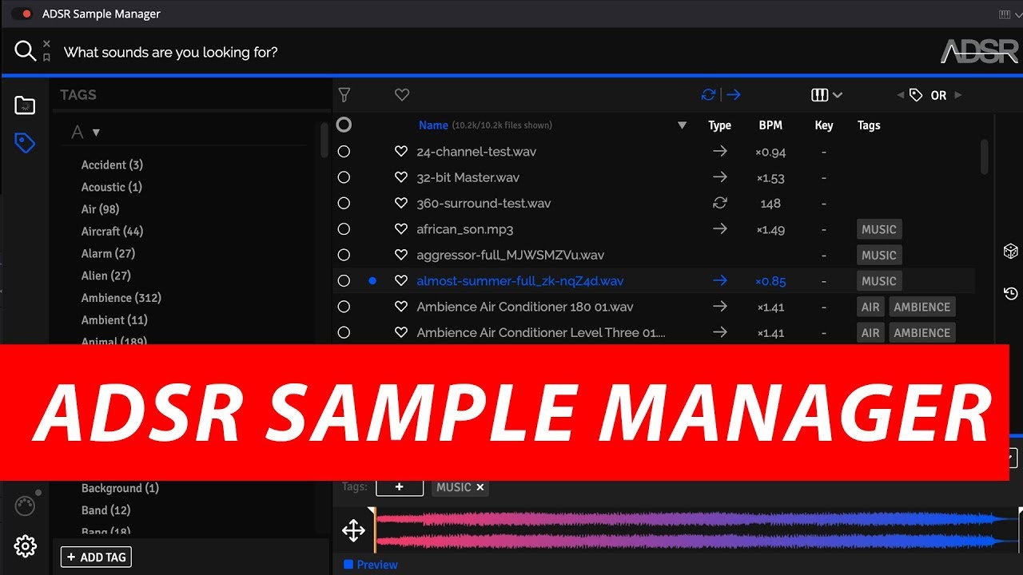Click ADSR logo at top right
The width and height of the screenshot is (1023, 575).
tap(979, 52)
